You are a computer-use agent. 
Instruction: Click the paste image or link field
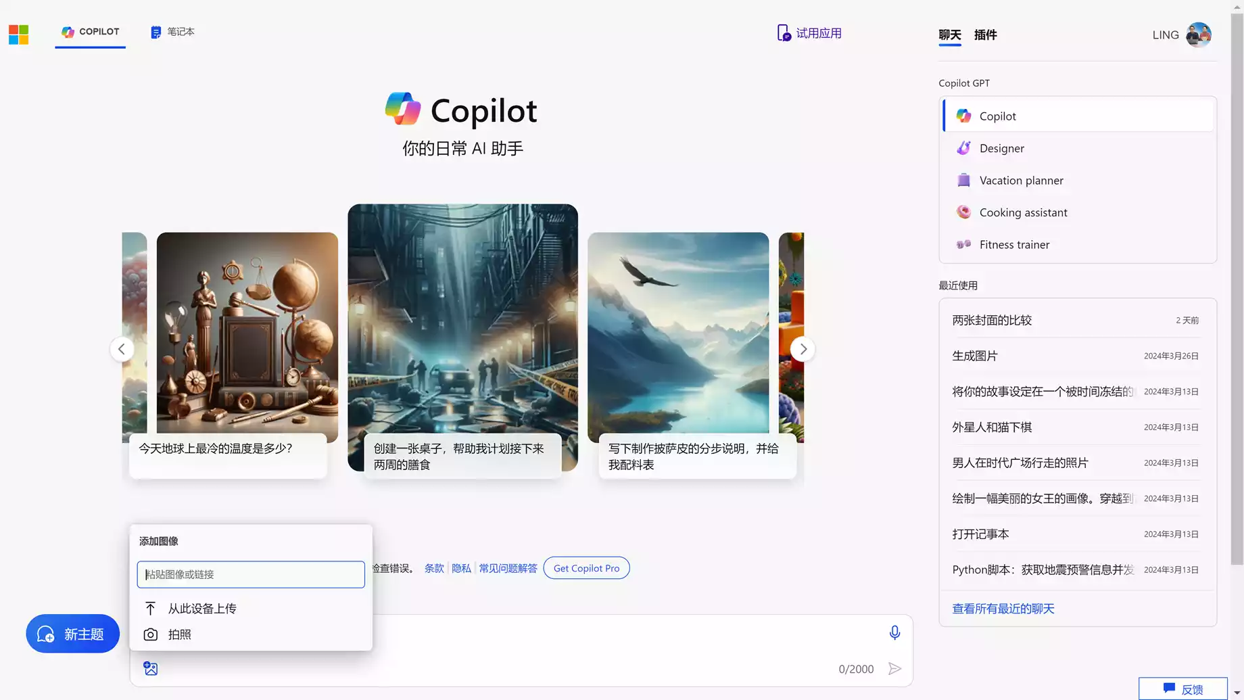251,574
